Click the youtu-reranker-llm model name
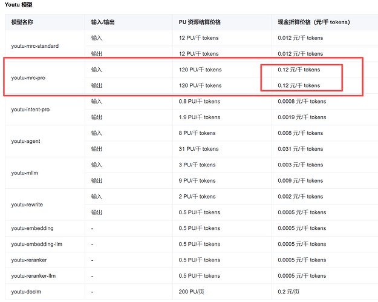378x302 pixels. pos(33,276)
